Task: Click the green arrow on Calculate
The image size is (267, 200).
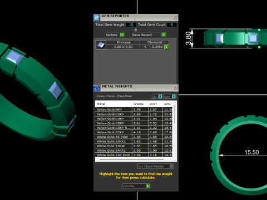Action: pyautogui.click(x=148, y=186)
